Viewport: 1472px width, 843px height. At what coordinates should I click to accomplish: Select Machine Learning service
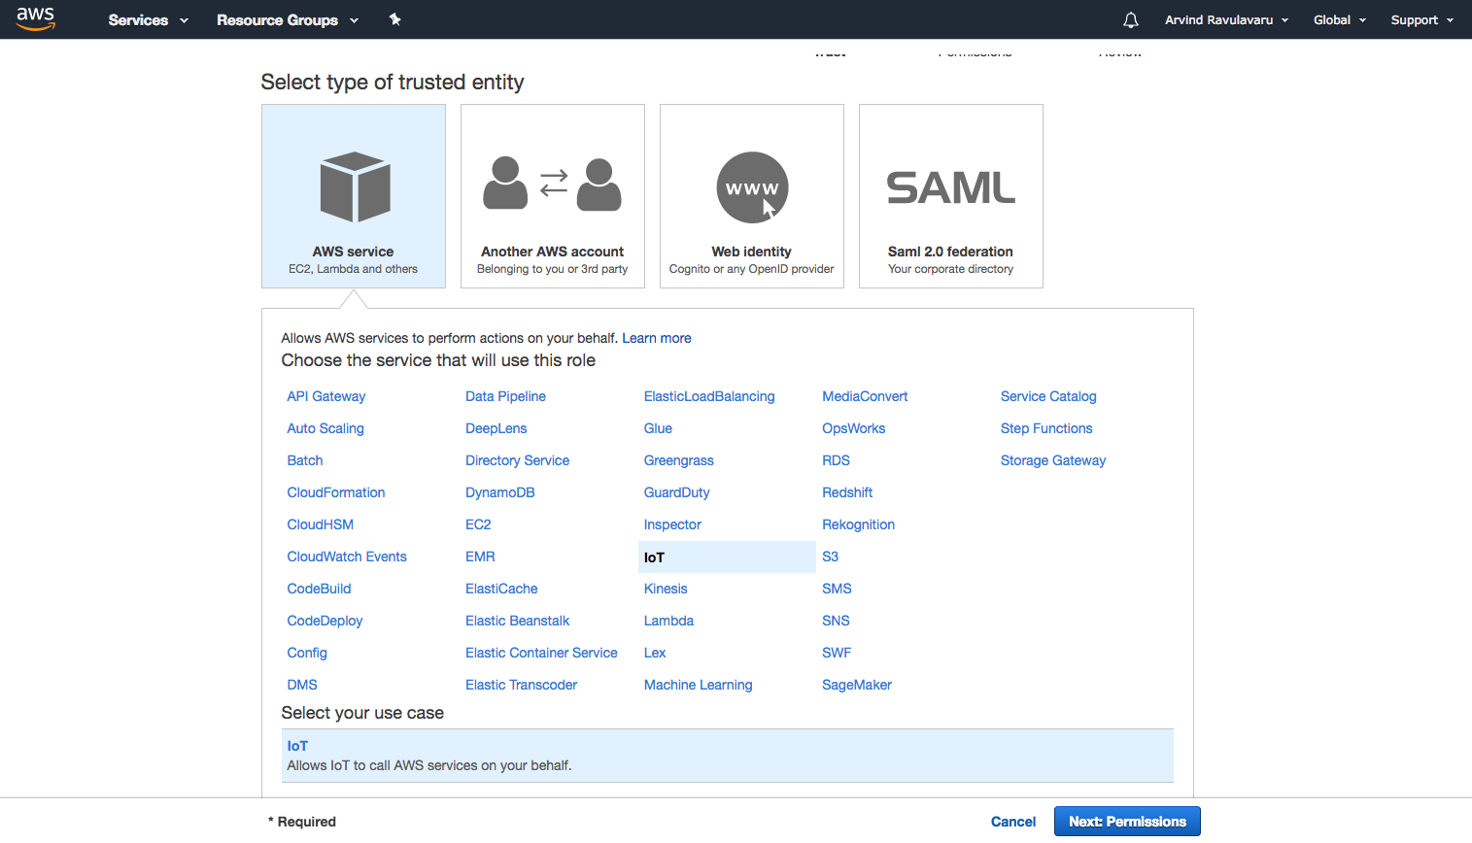[x=699, y=685]
